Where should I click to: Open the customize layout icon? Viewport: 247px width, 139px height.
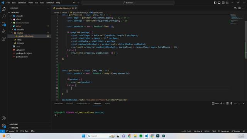[x=227, y=3]
